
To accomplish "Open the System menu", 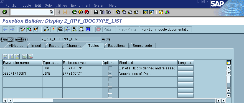I will tap(100, 6).
